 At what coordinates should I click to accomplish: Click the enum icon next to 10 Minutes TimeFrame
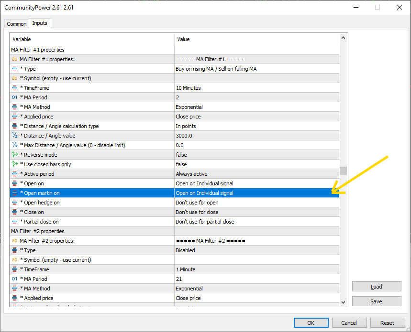15,88
